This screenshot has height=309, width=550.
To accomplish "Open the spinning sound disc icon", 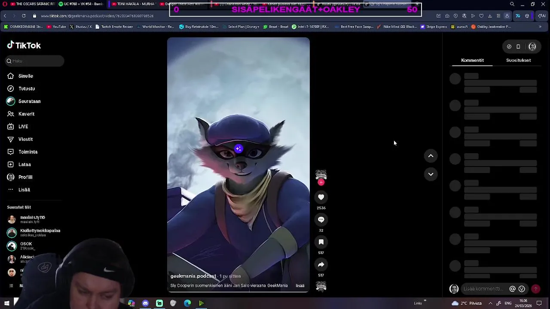I will (321, 286).
